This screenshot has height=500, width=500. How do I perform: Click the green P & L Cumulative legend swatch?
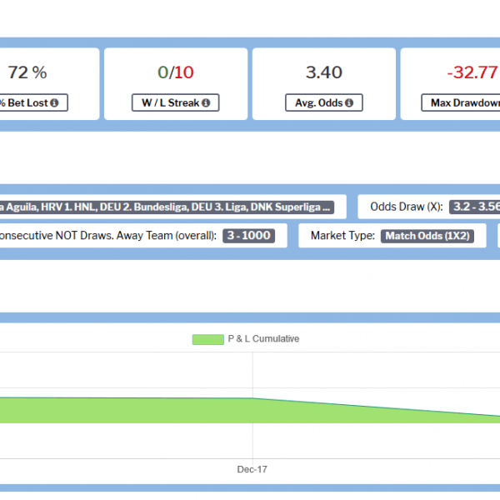[207, 339]
